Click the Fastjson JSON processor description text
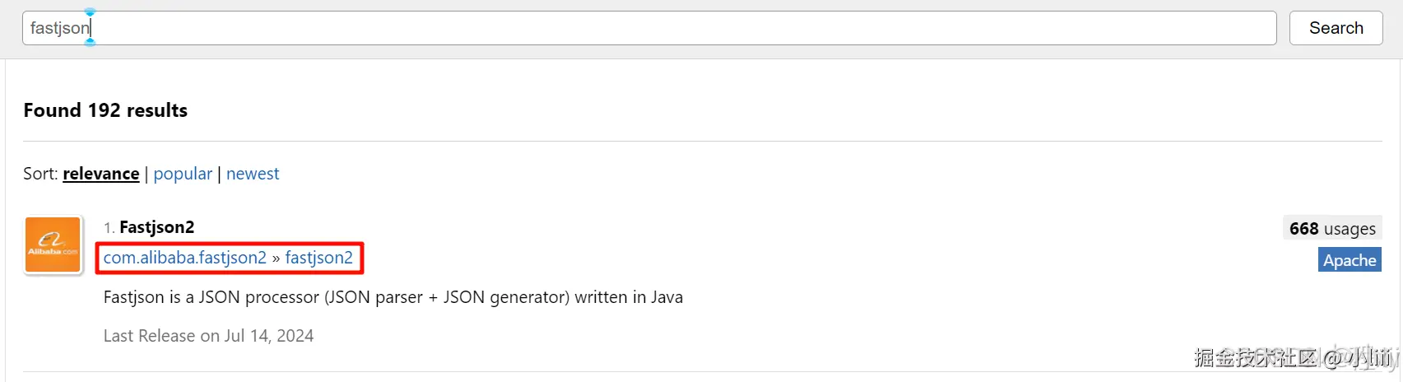The width and height of the screenshot is (1403, 382). coord(393,297)
